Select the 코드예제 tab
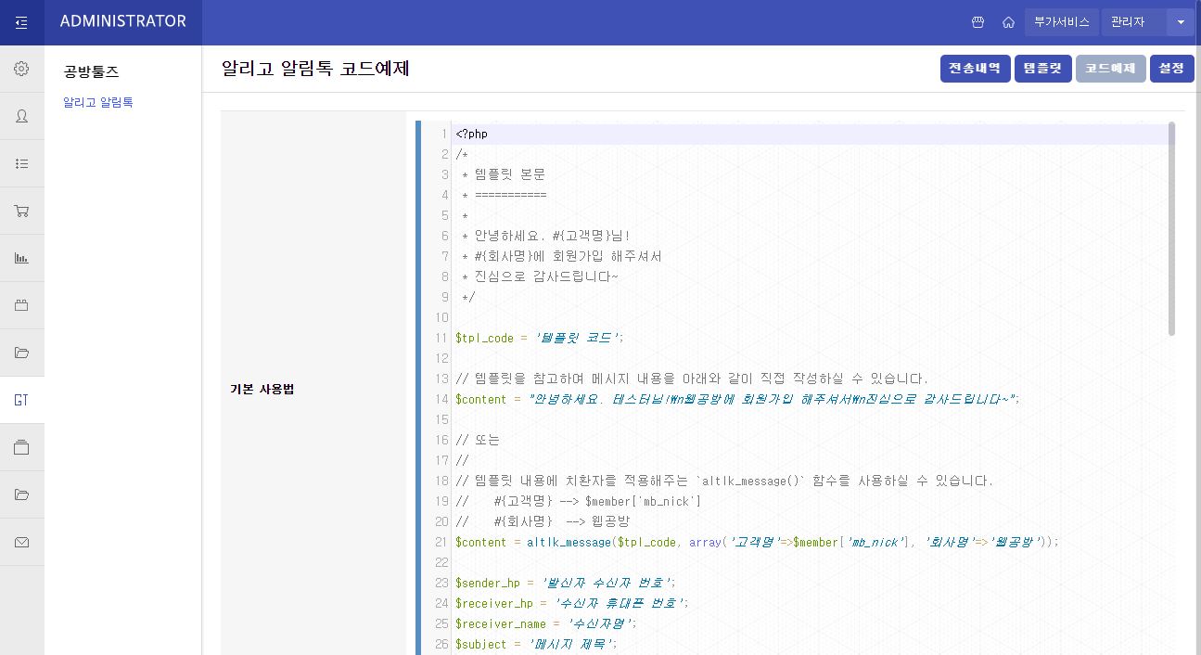The width and height of the screenshot is (1201, 655). click(1110, 68)
